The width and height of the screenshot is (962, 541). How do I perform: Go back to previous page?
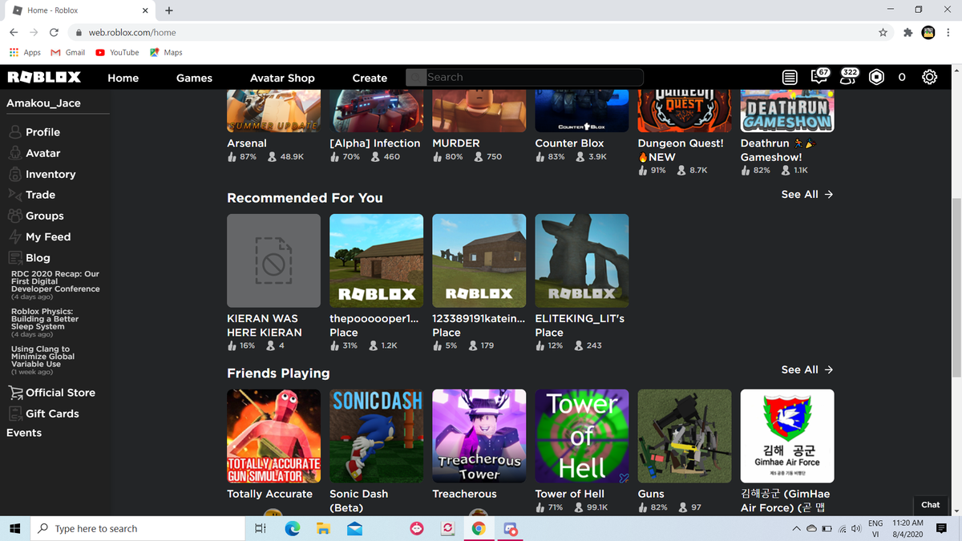click(13, 32)
